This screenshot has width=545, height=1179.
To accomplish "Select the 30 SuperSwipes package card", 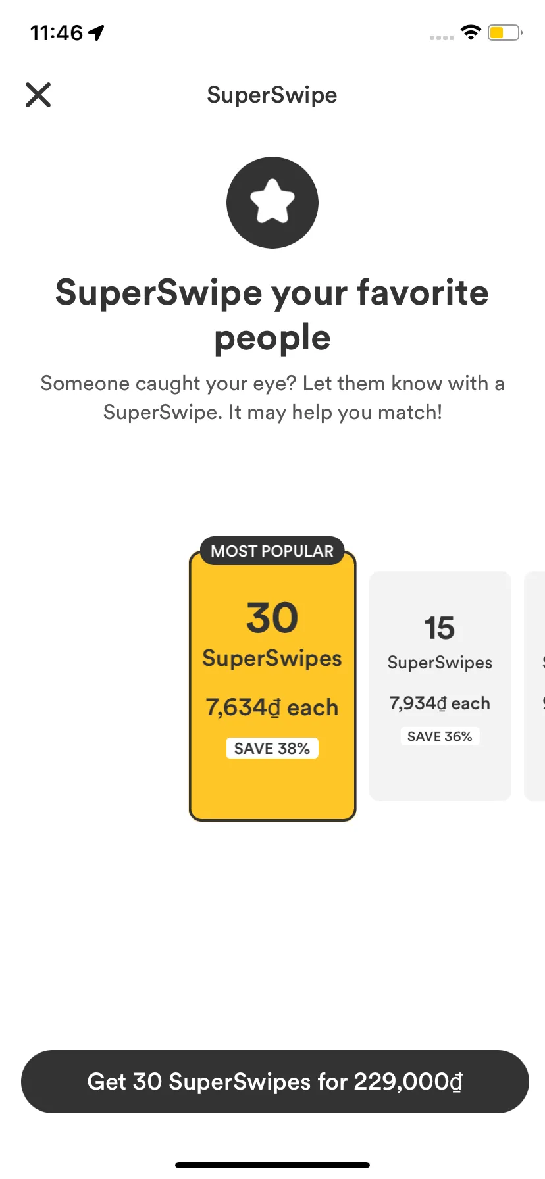I will [x=272, y=686].
